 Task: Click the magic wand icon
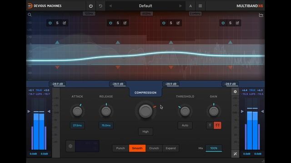(235, 154)
